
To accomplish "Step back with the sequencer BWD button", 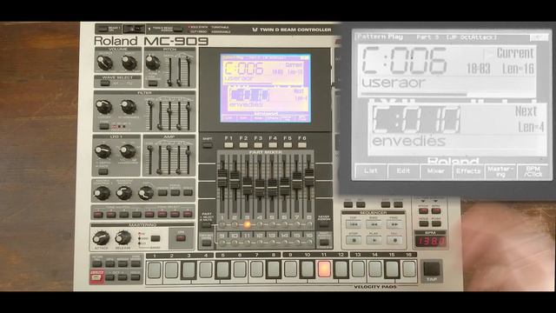I will click(x=374, y=224).
